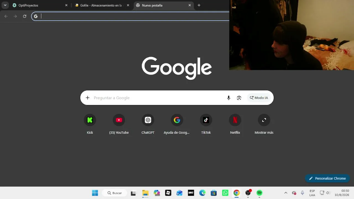The image size is (354, 199).
Task: Open the volume speaker tray icon
Action: 328,193
